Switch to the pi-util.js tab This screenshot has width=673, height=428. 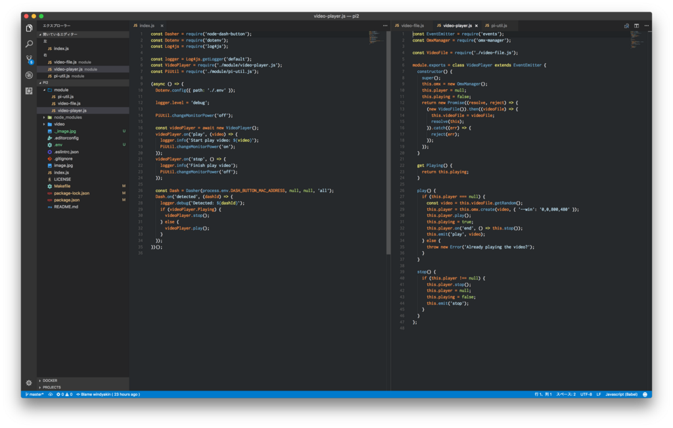[x=499, y=26]
